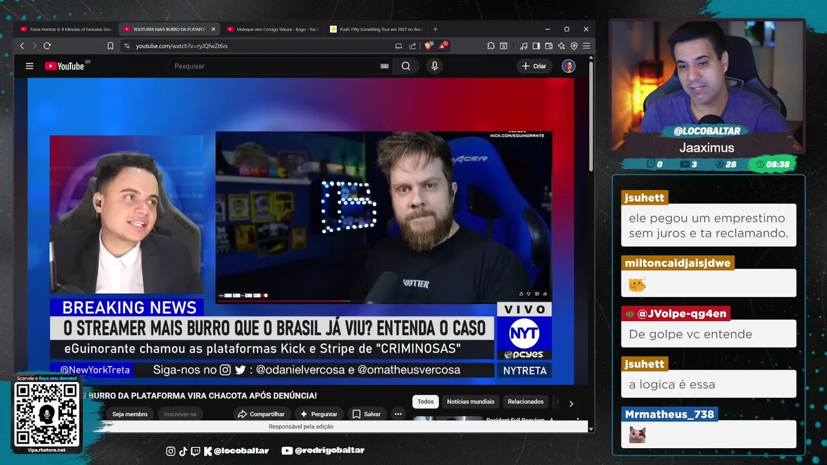
Task: Minimize the browser window
Action: (547, 29)
